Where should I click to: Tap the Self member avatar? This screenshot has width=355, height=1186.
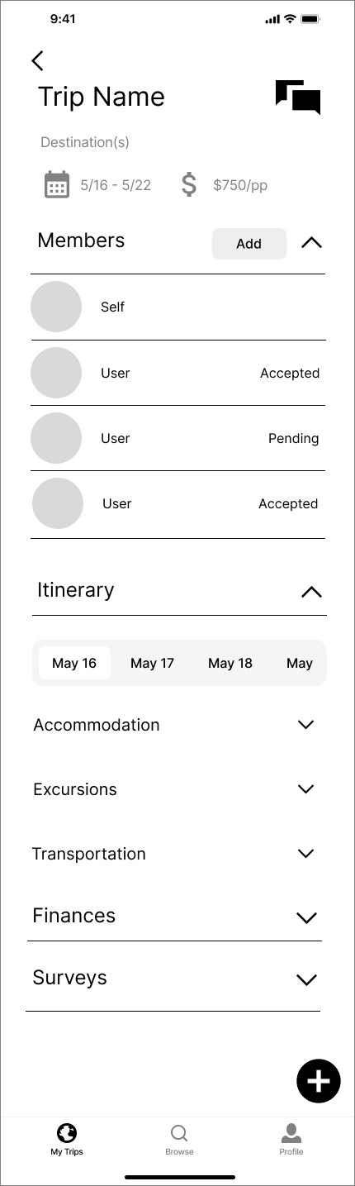point(56,307)
